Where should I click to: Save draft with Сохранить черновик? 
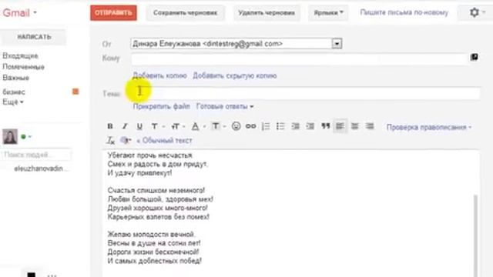185,13
